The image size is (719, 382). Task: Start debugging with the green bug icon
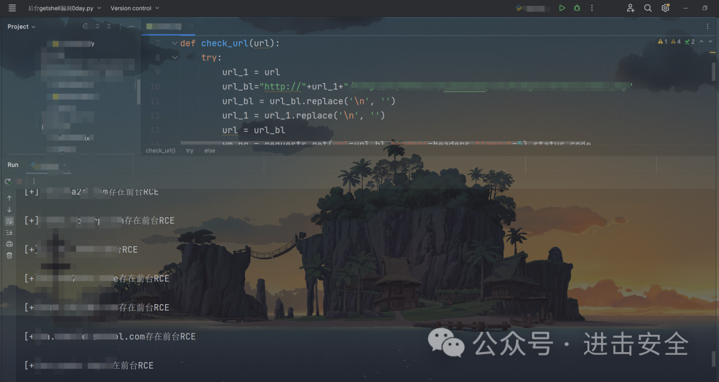click(x=577, y=8)
